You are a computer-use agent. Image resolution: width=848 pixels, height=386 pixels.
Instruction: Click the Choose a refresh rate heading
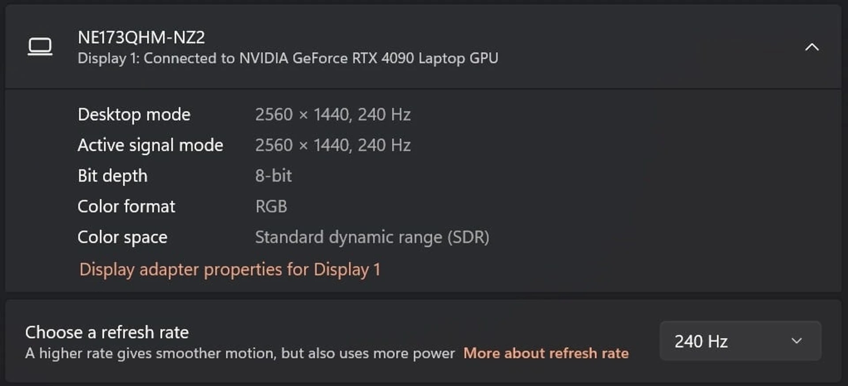[106, 332]
